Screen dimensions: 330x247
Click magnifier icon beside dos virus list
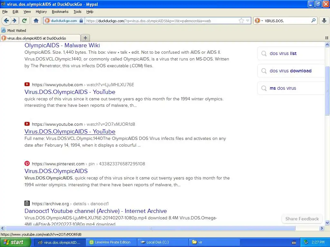click(x=264, y=54)
